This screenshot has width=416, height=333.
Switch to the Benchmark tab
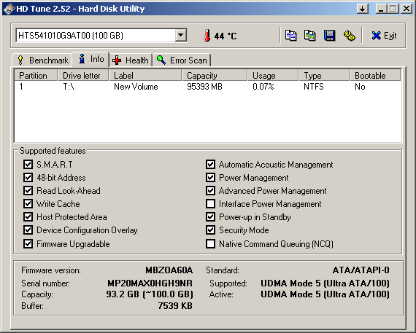pyautogui.click(x=42, y=60)
